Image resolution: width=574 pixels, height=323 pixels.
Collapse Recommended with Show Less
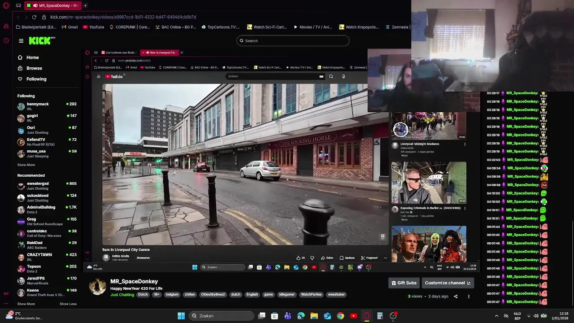(68, 304)
